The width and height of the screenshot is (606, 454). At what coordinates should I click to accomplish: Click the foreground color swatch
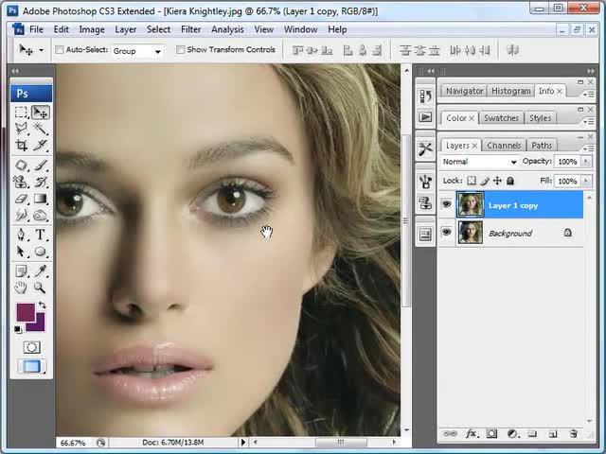pyautogui.click(x=25, y=313)
